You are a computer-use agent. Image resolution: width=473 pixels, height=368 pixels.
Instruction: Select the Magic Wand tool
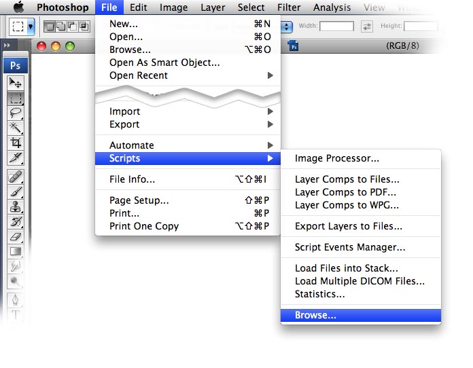(16, 128)
